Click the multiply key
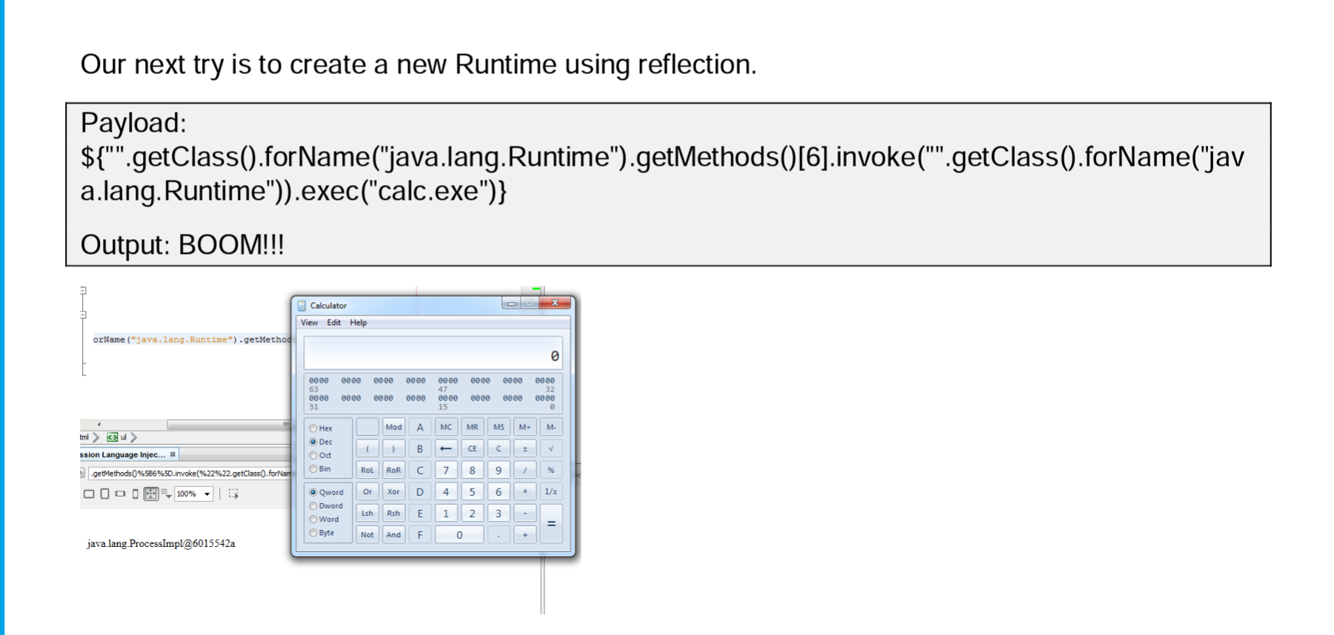The image size is (1334, 635). pyautogui.click(x=525, y=491)
